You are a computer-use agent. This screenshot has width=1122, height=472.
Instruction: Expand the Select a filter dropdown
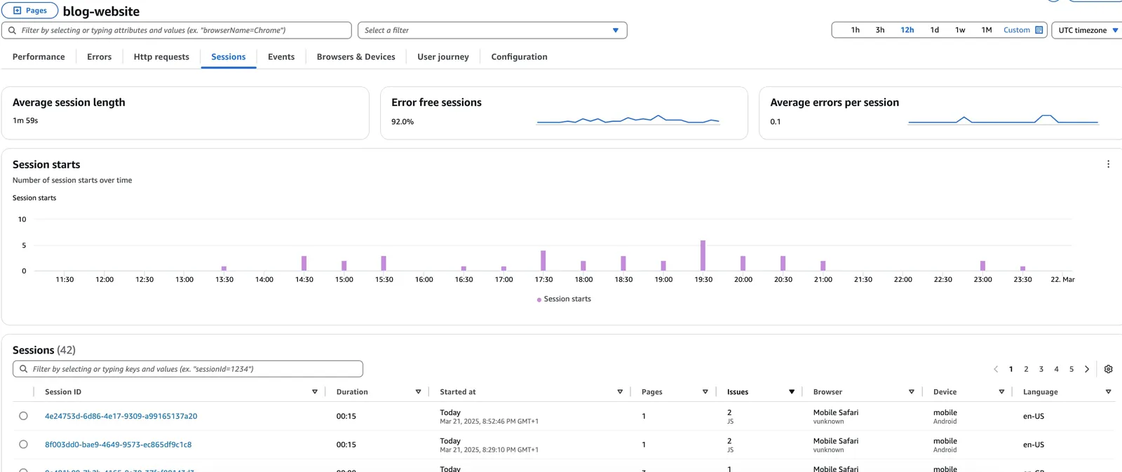pyautogui.click(x=492, y=30)
